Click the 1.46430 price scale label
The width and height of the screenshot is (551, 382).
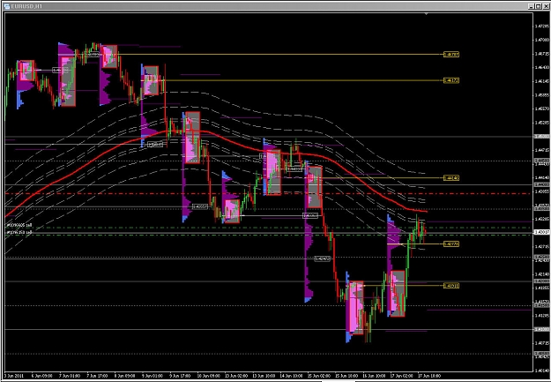coord(541,67)
